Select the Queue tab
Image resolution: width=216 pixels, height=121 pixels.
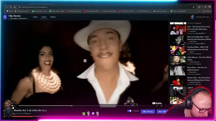pyautogui.click(x=44, y=17)
